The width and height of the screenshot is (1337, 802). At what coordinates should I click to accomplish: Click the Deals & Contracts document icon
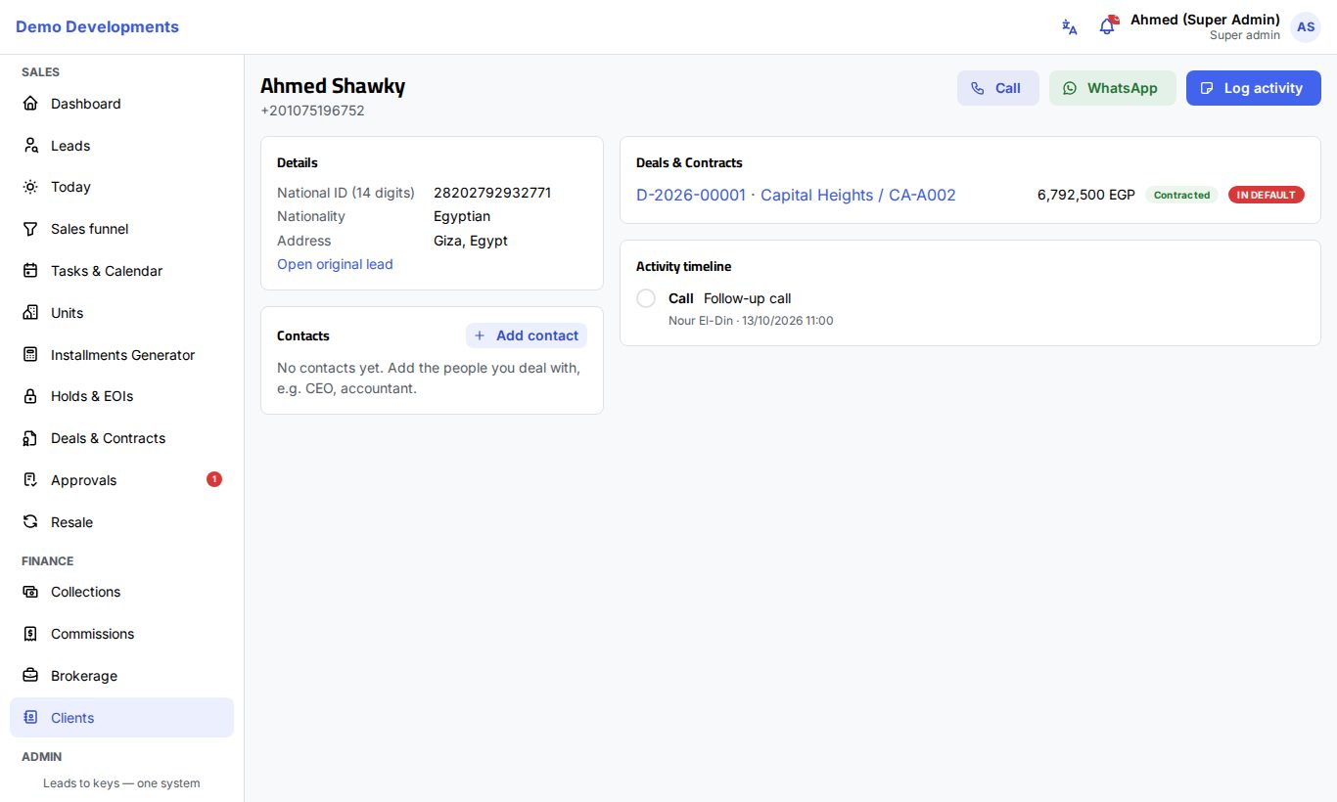pos(30,438)
